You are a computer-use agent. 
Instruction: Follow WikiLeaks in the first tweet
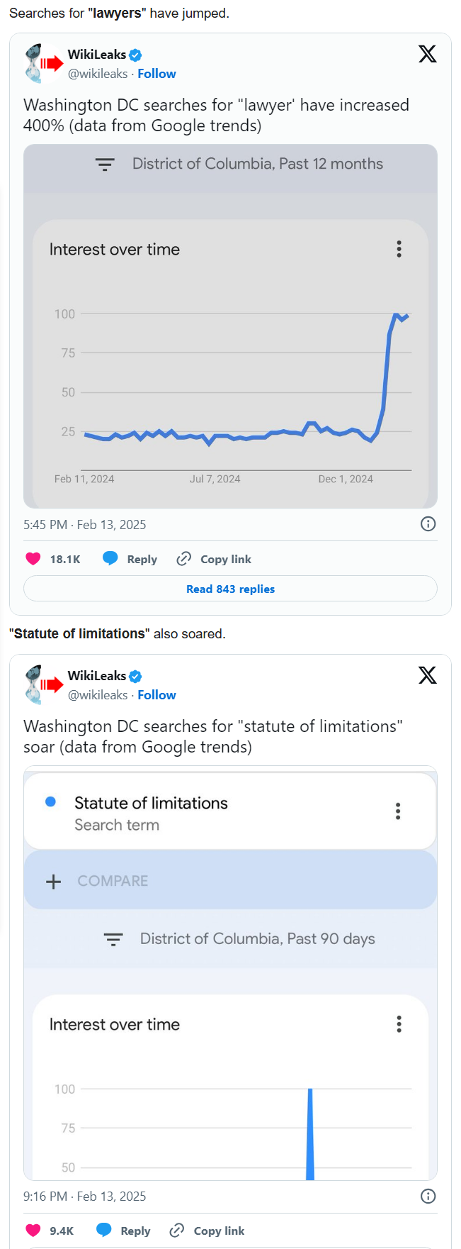(156, 74)
